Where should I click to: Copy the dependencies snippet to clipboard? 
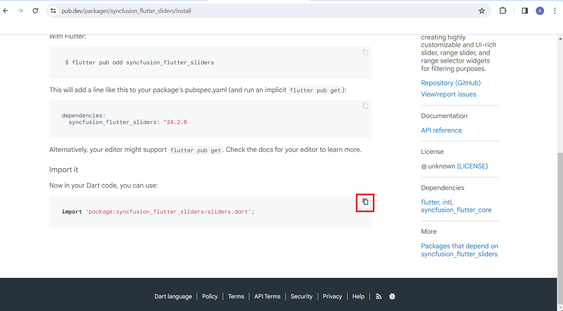pyautogui.click(x=365, y=106)
